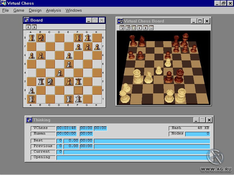234x175 pixels.
Task: Open the Windows menu
Action: (74, 10)
